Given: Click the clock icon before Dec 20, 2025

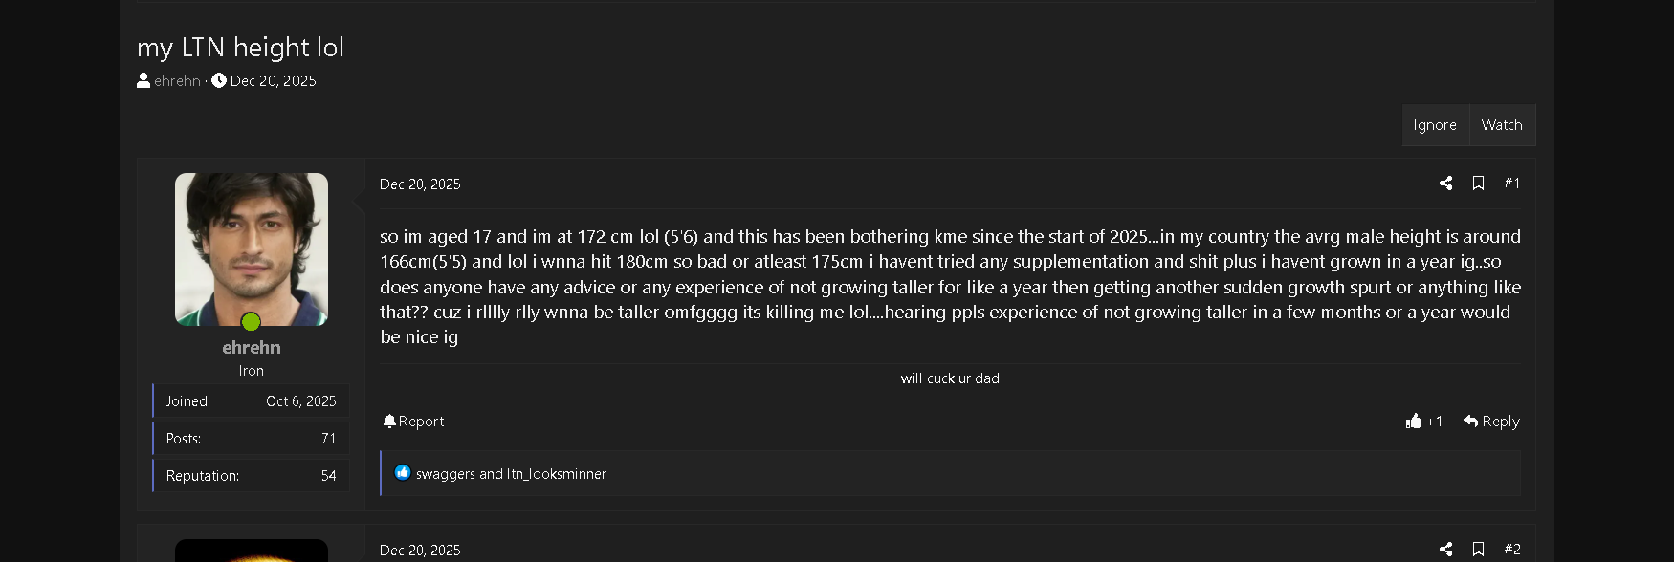Looking at the screenshot, I should pyautogui.click(x=219, y=80).
